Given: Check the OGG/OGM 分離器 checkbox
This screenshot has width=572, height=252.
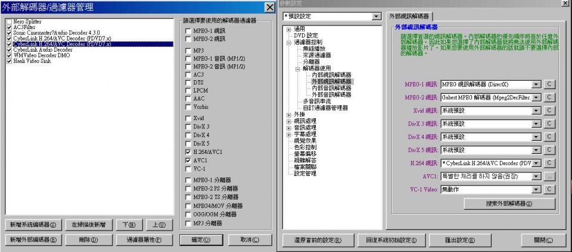Looking at the screenshot, I should tap(188, 215).
